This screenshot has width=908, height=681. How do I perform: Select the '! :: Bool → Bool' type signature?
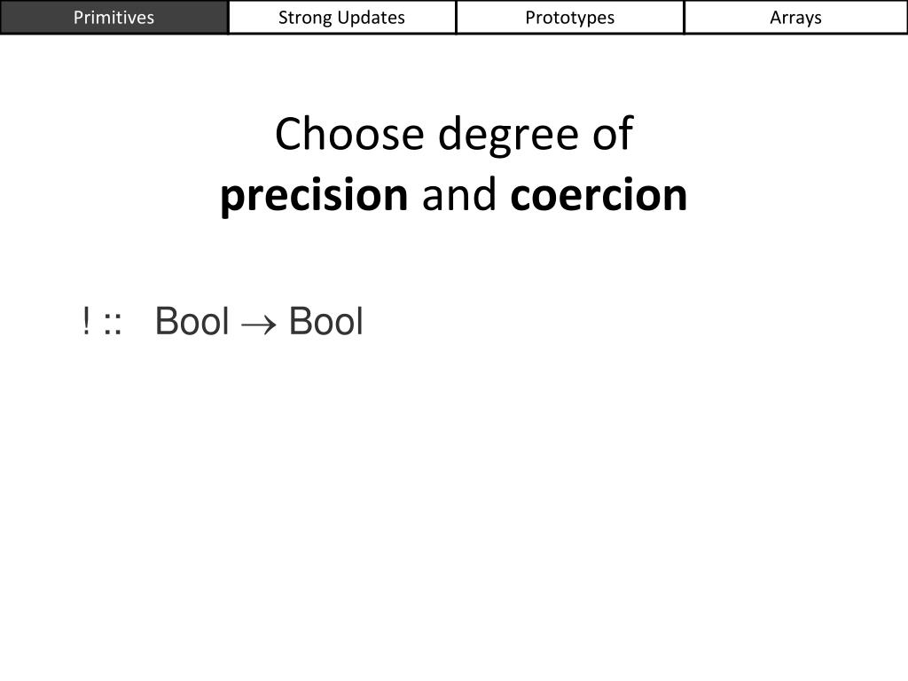click(223, 321)
